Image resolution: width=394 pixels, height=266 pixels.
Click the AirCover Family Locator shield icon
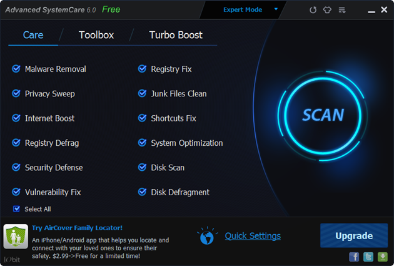coord(15,237)
